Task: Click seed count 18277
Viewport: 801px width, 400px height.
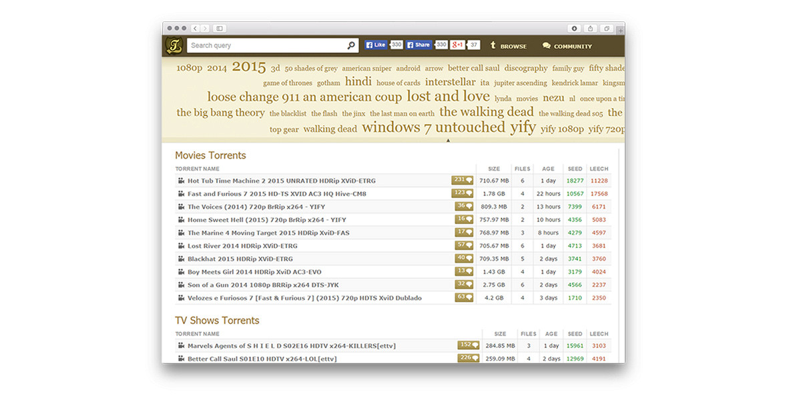Action: tap(575, 181)
